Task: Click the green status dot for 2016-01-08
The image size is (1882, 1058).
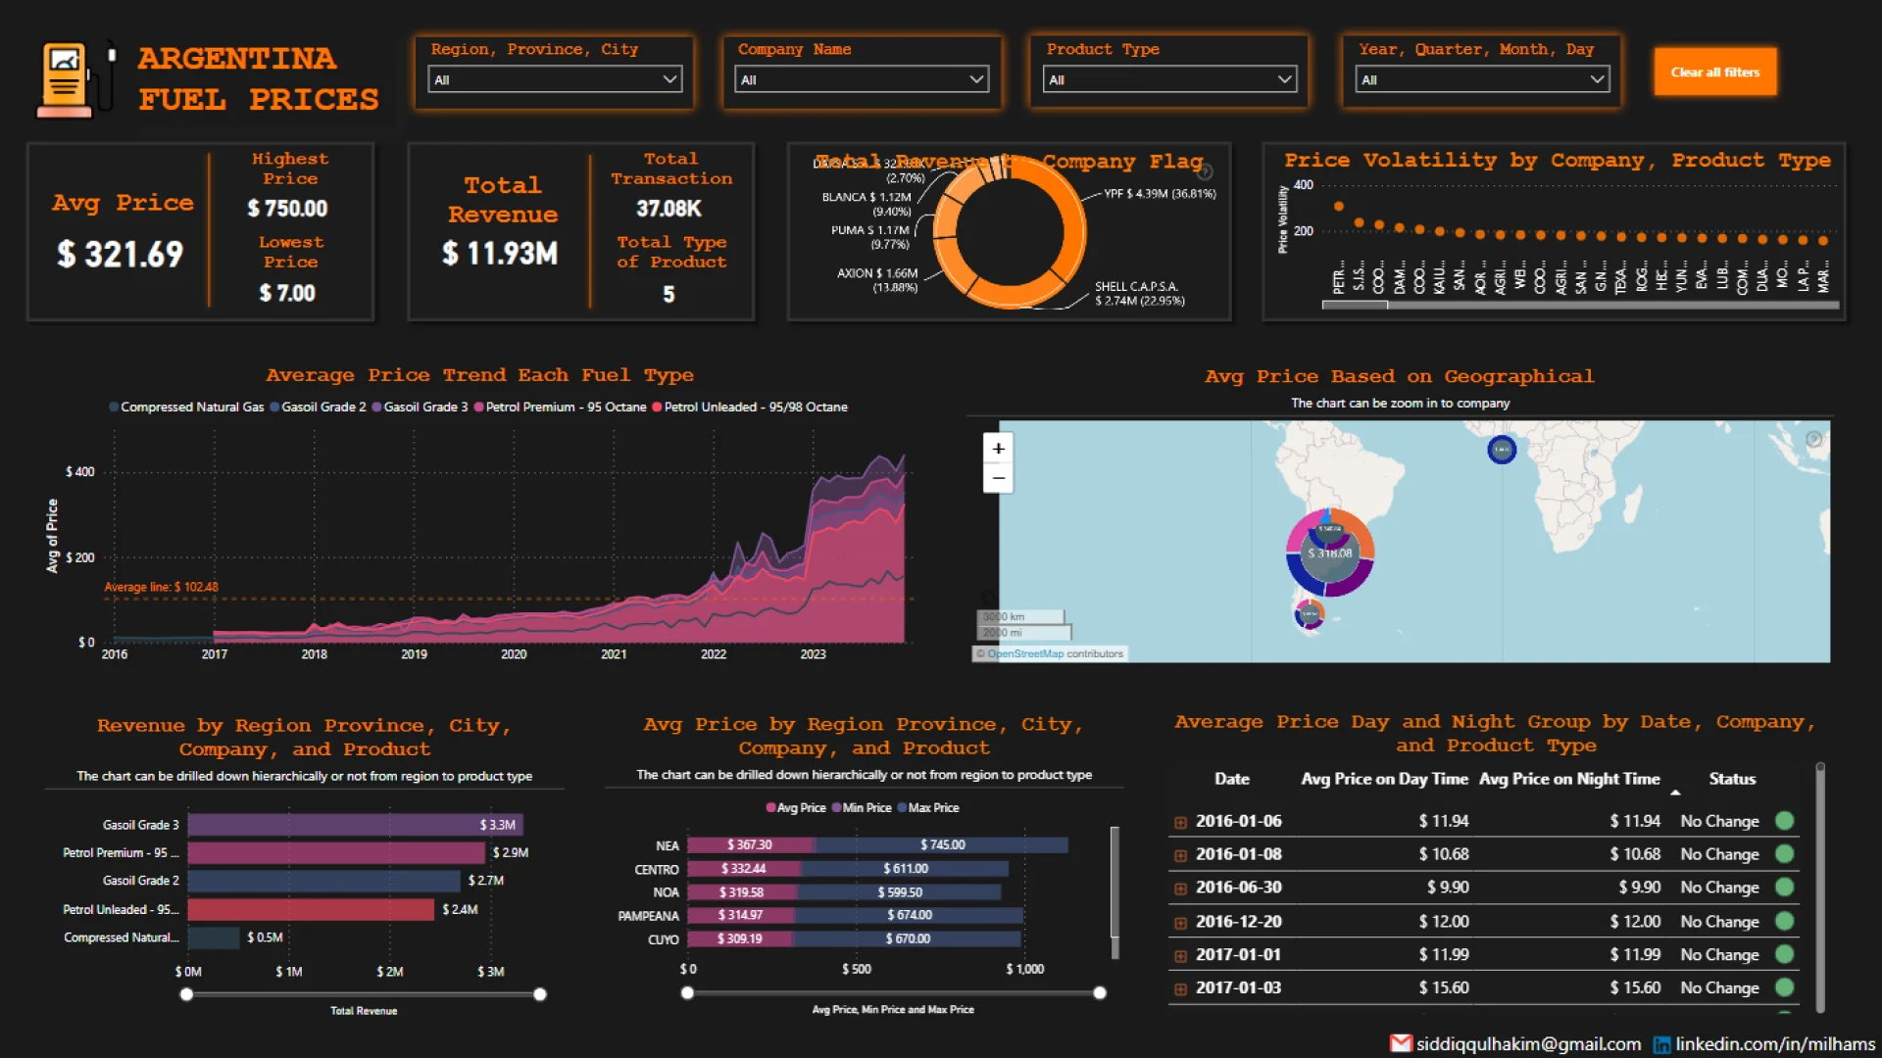Action: point(1785,854)
